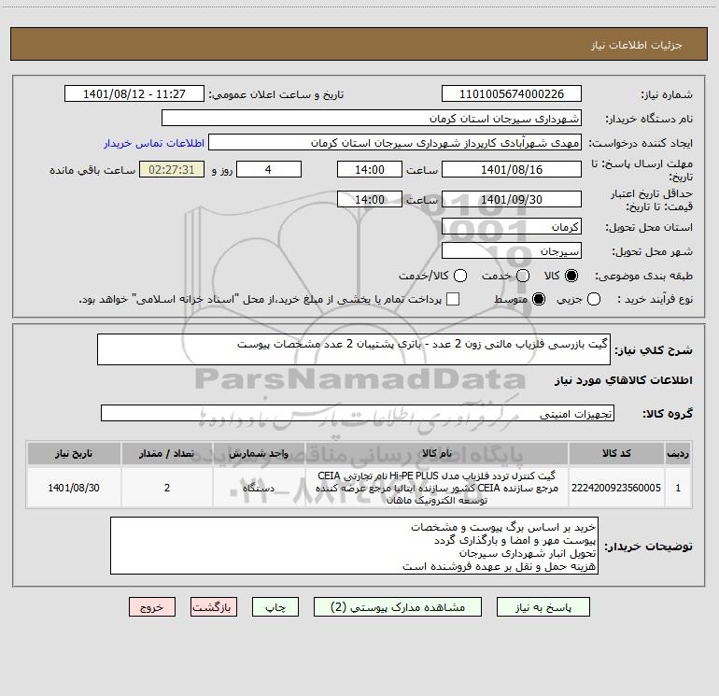The height and width of the screenshot is (696, 719).
Task: Click the نام کالا column header
Action: [437, 453]
